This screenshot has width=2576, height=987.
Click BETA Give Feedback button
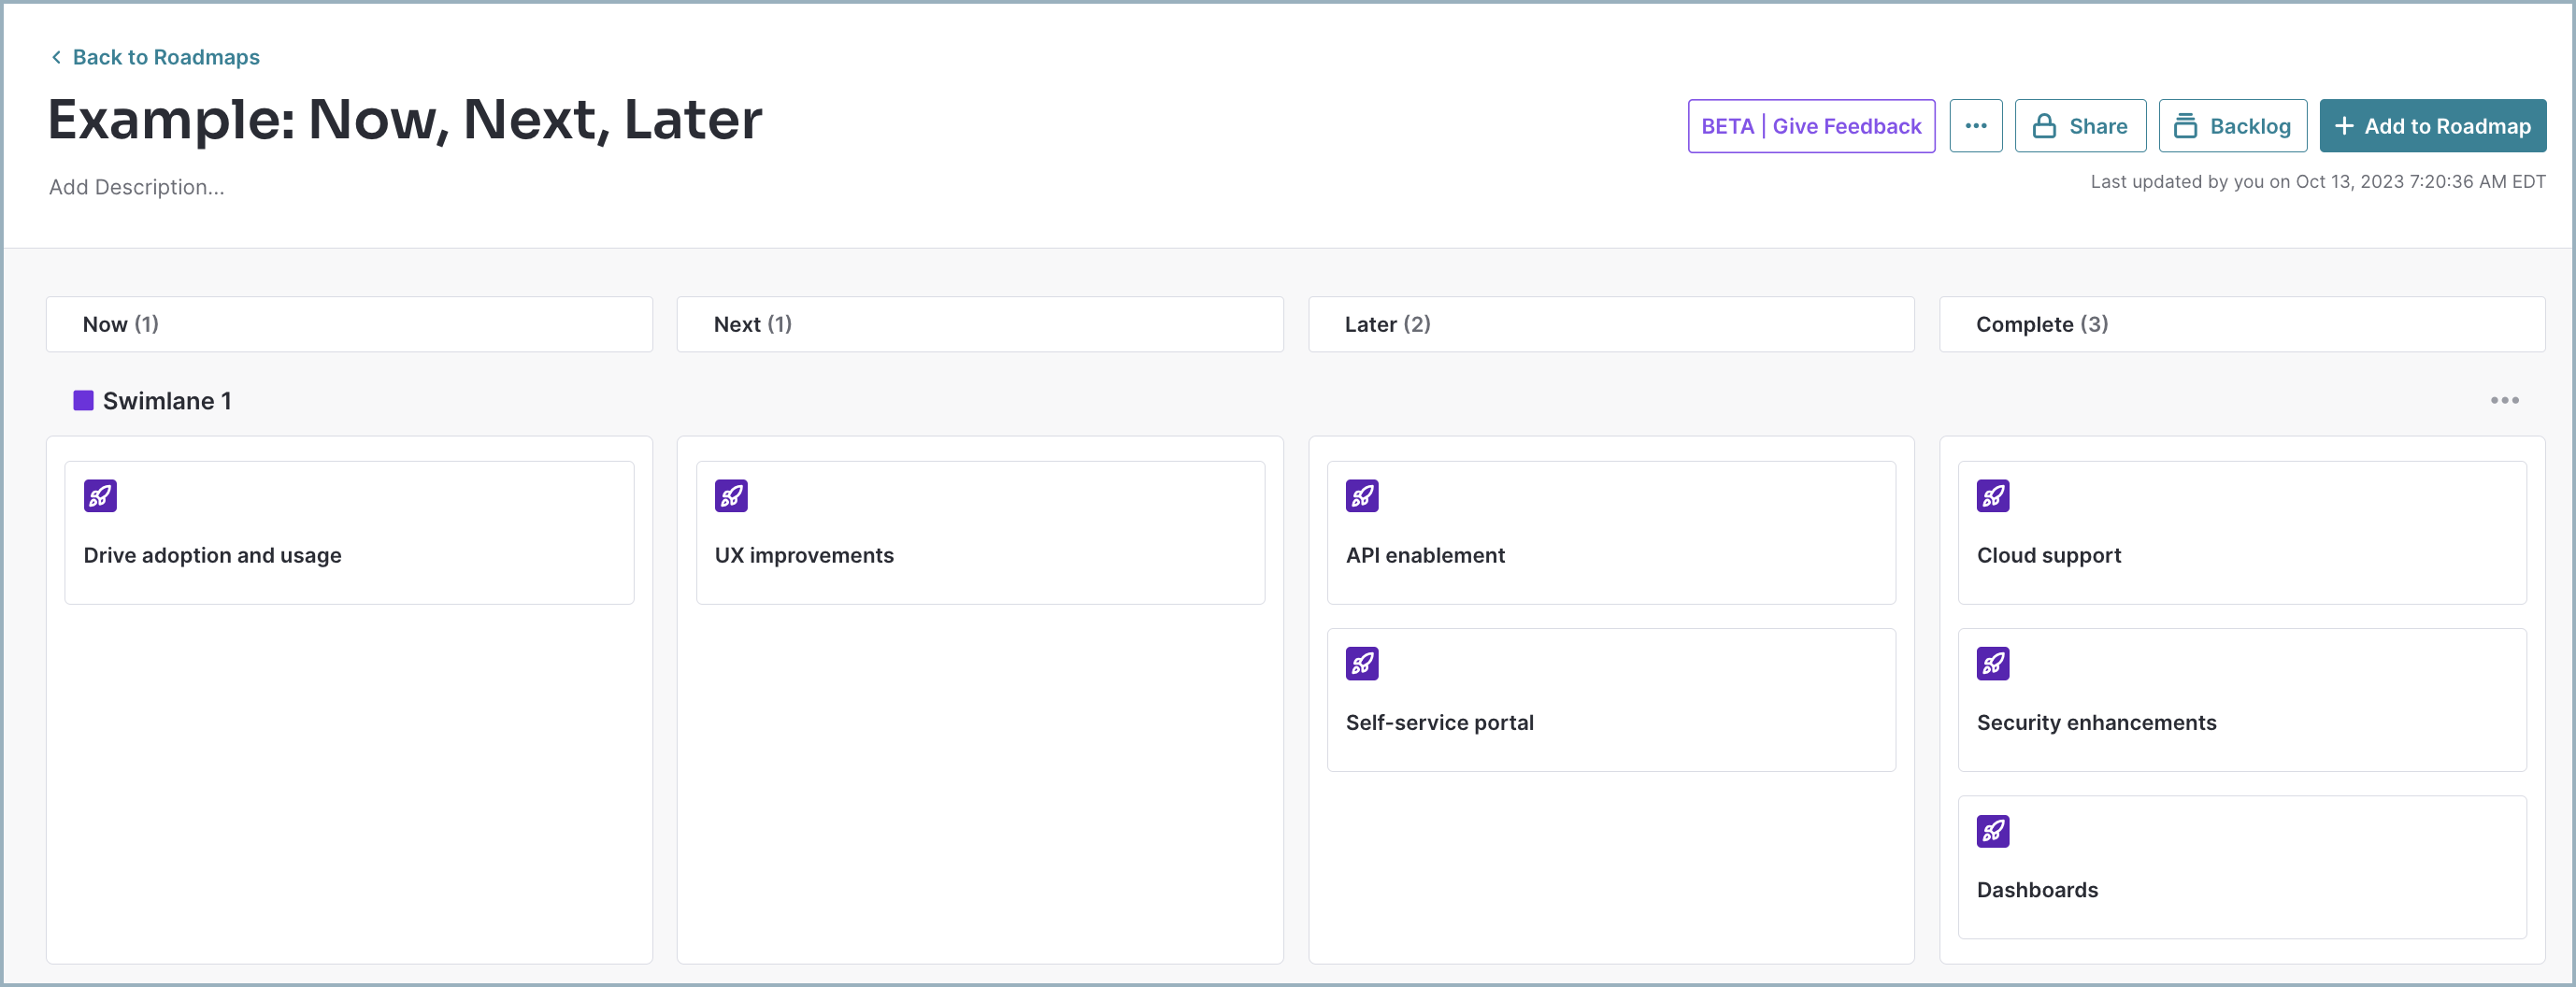pyautogui.click(x=1811, y=126)
